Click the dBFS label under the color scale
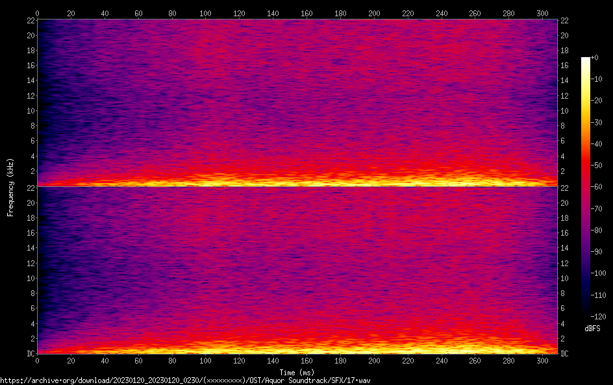The height and width of the screenshot is (385, 613). (592, 329)
